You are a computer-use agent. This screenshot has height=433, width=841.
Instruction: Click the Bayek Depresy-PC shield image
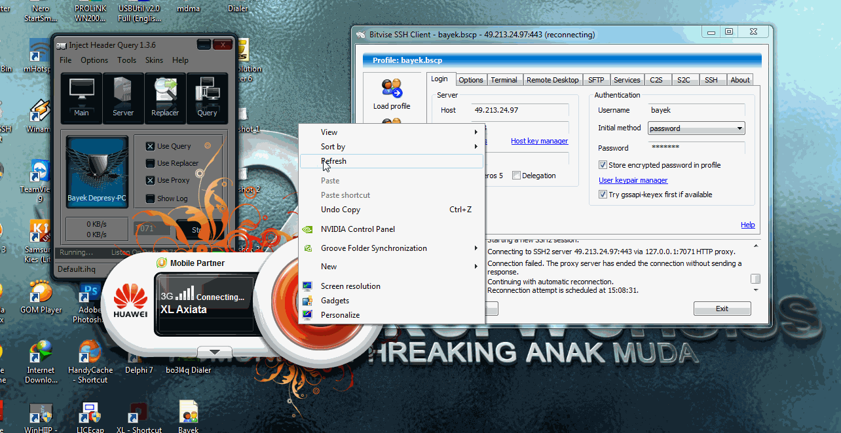[97, 172]
